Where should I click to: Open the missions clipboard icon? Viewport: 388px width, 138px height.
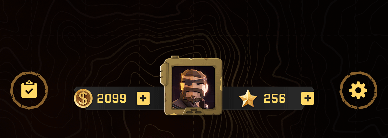click(x=29, y=90)
